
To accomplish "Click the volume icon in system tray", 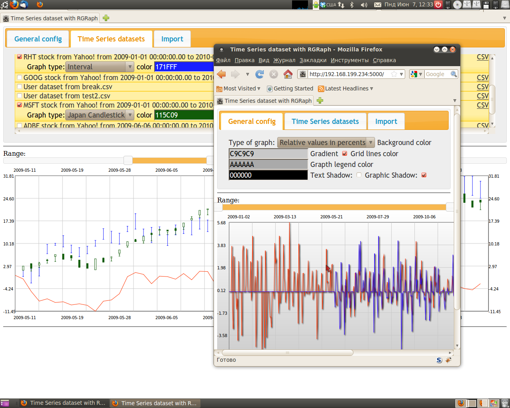I will [364, 5].
